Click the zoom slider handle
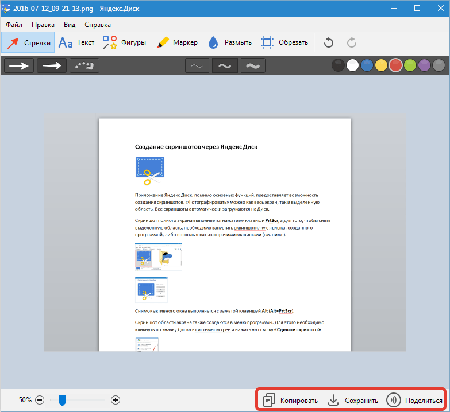450x412 pixels. click(x=62, y=401)
